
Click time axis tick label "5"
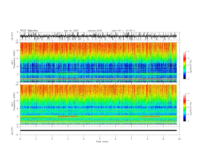(100, 139)
